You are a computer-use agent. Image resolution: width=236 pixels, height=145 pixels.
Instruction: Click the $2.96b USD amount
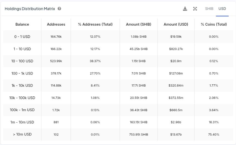(176, 122)
